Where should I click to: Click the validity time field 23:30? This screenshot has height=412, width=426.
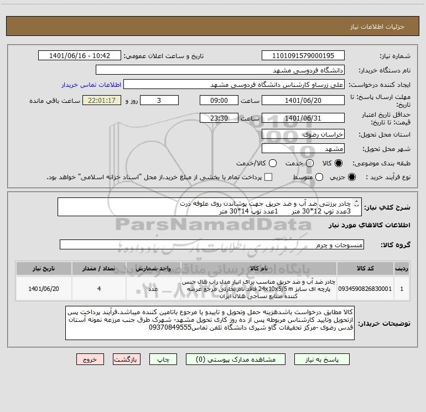click(219, 118)
